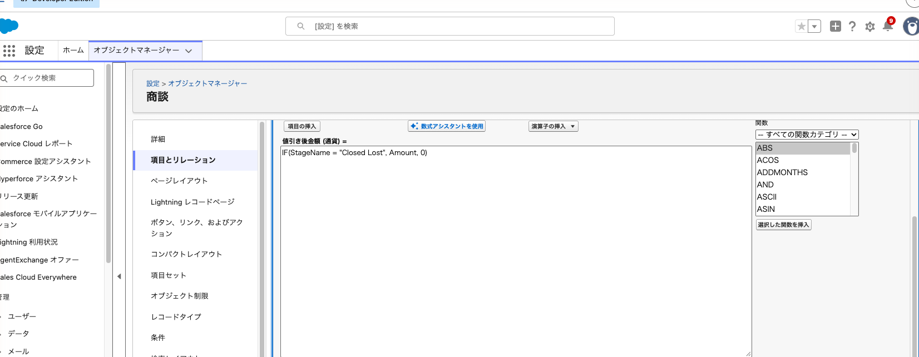Select ADDMONTHS in the function list

pos(803,172)
